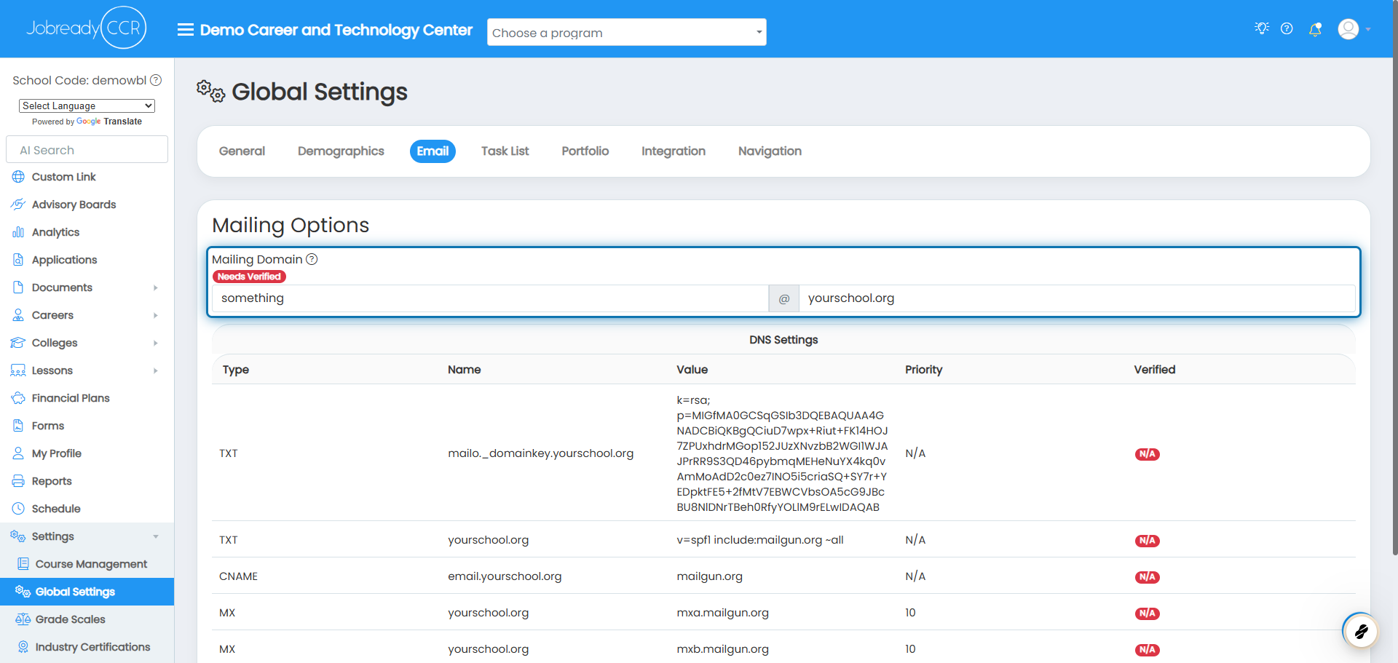This screenshot has height=663, width=1398.
Task: Click the mxa.mailgun.org value
Action: point(722,613)
